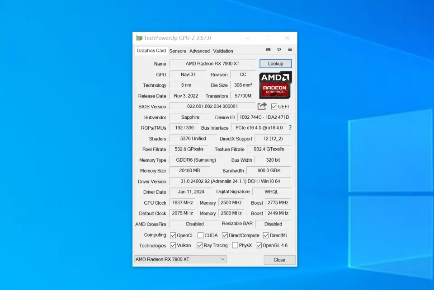Toggle the UEFI checkbox
Screen dimensions: 434x290
pyautogui.click(x=274, y=107)
